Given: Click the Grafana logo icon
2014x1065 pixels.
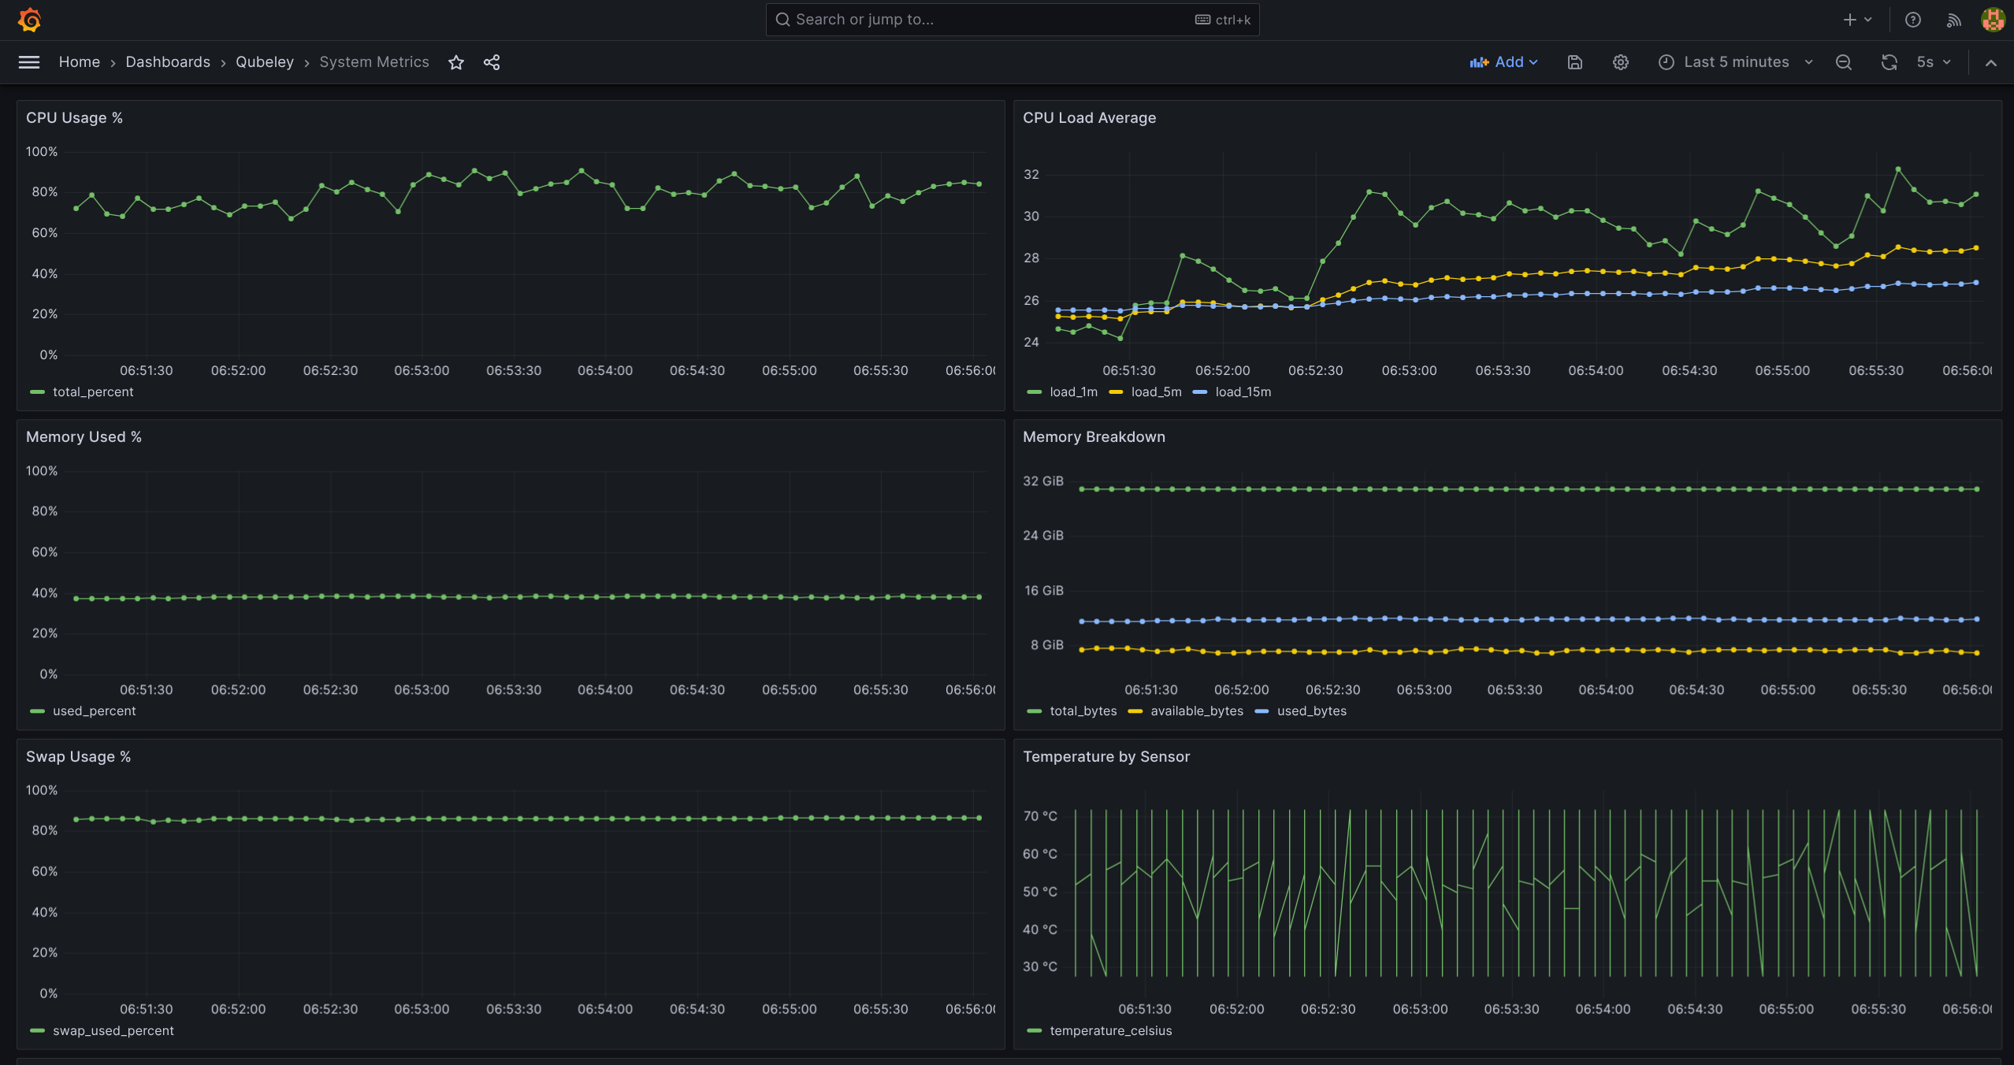Looking at the screenshot, I should tap(29, 20).
